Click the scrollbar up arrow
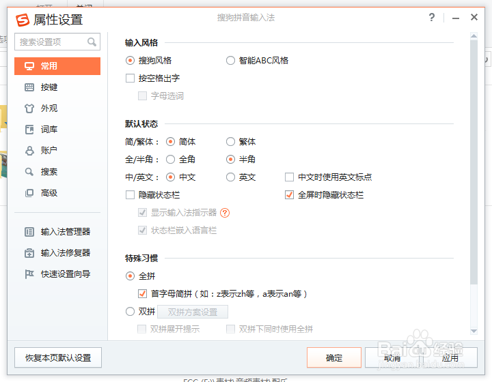This screenshot has width=492, height=382. pyautogui.click(x=474, y=35)
